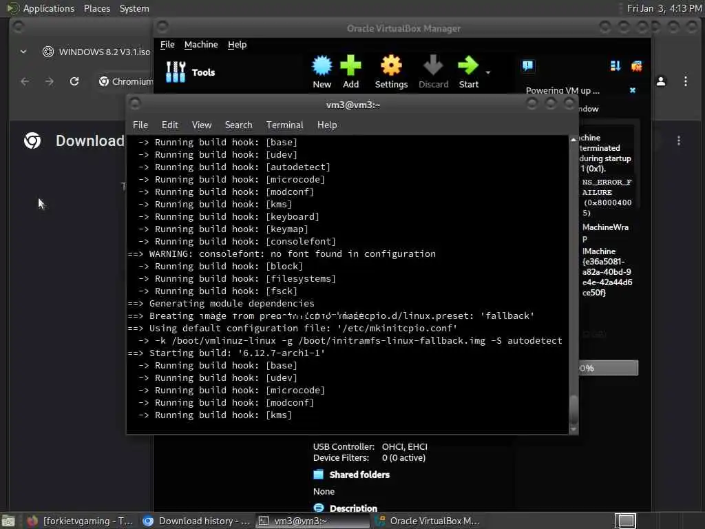Click the VirtualBox Manager window menu button
705x529 pixels.
(x=162, y=27)
